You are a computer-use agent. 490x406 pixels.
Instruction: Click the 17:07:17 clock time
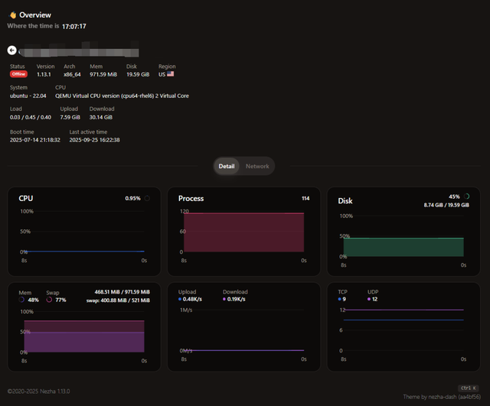tap(74, 27)
